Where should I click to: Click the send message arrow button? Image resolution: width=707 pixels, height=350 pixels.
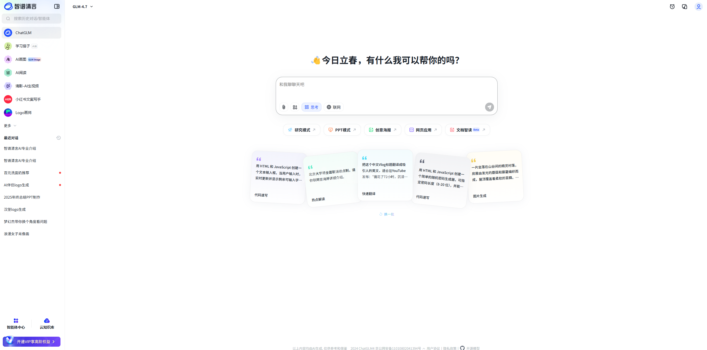pos(489,107)
